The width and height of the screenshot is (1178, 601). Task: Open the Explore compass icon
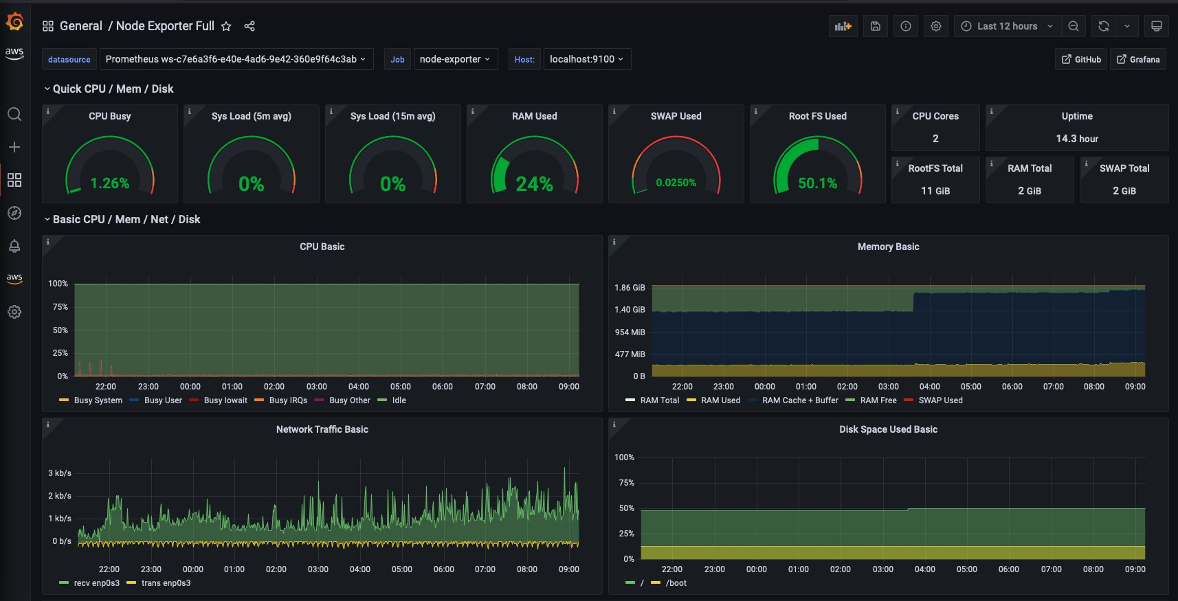(x=14, y=213)
